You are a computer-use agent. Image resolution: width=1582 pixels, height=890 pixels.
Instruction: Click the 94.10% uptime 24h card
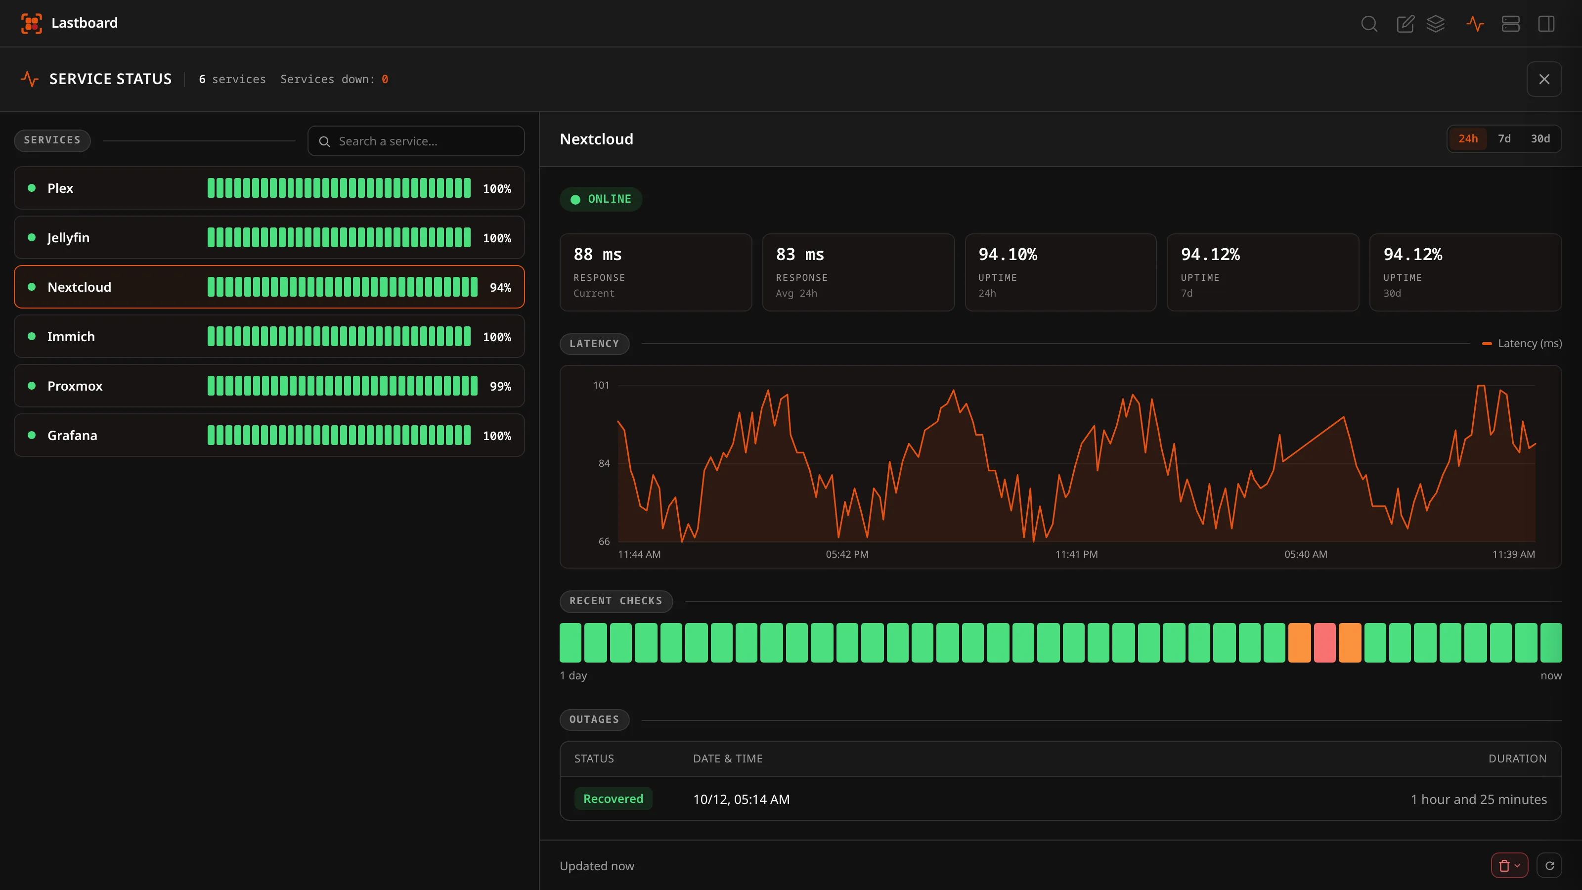[1060, 272]
